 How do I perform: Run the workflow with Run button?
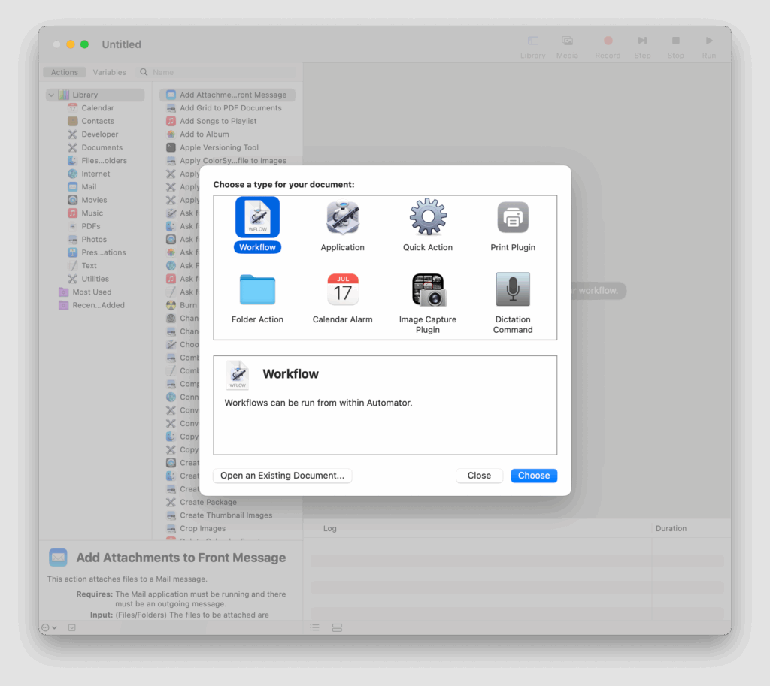tap(708, 47)
